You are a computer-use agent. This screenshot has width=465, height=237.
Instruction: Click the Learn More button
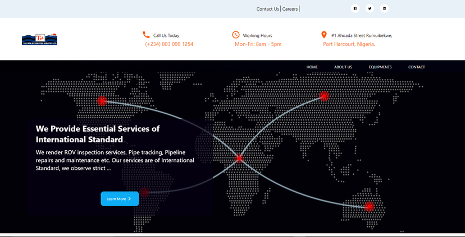coord(120,199)
